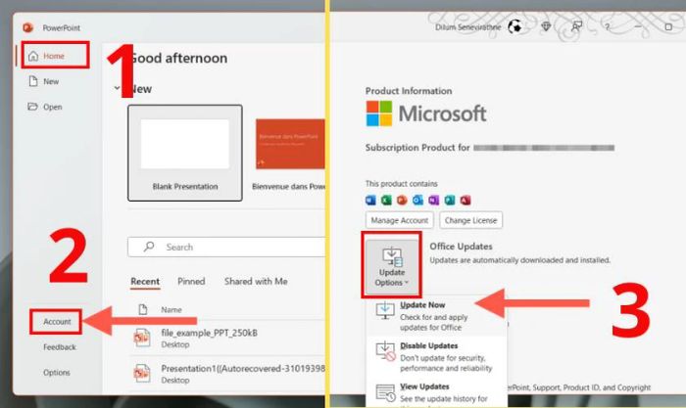
Task: Click the Excel app icon
Action: coord(386,200)
